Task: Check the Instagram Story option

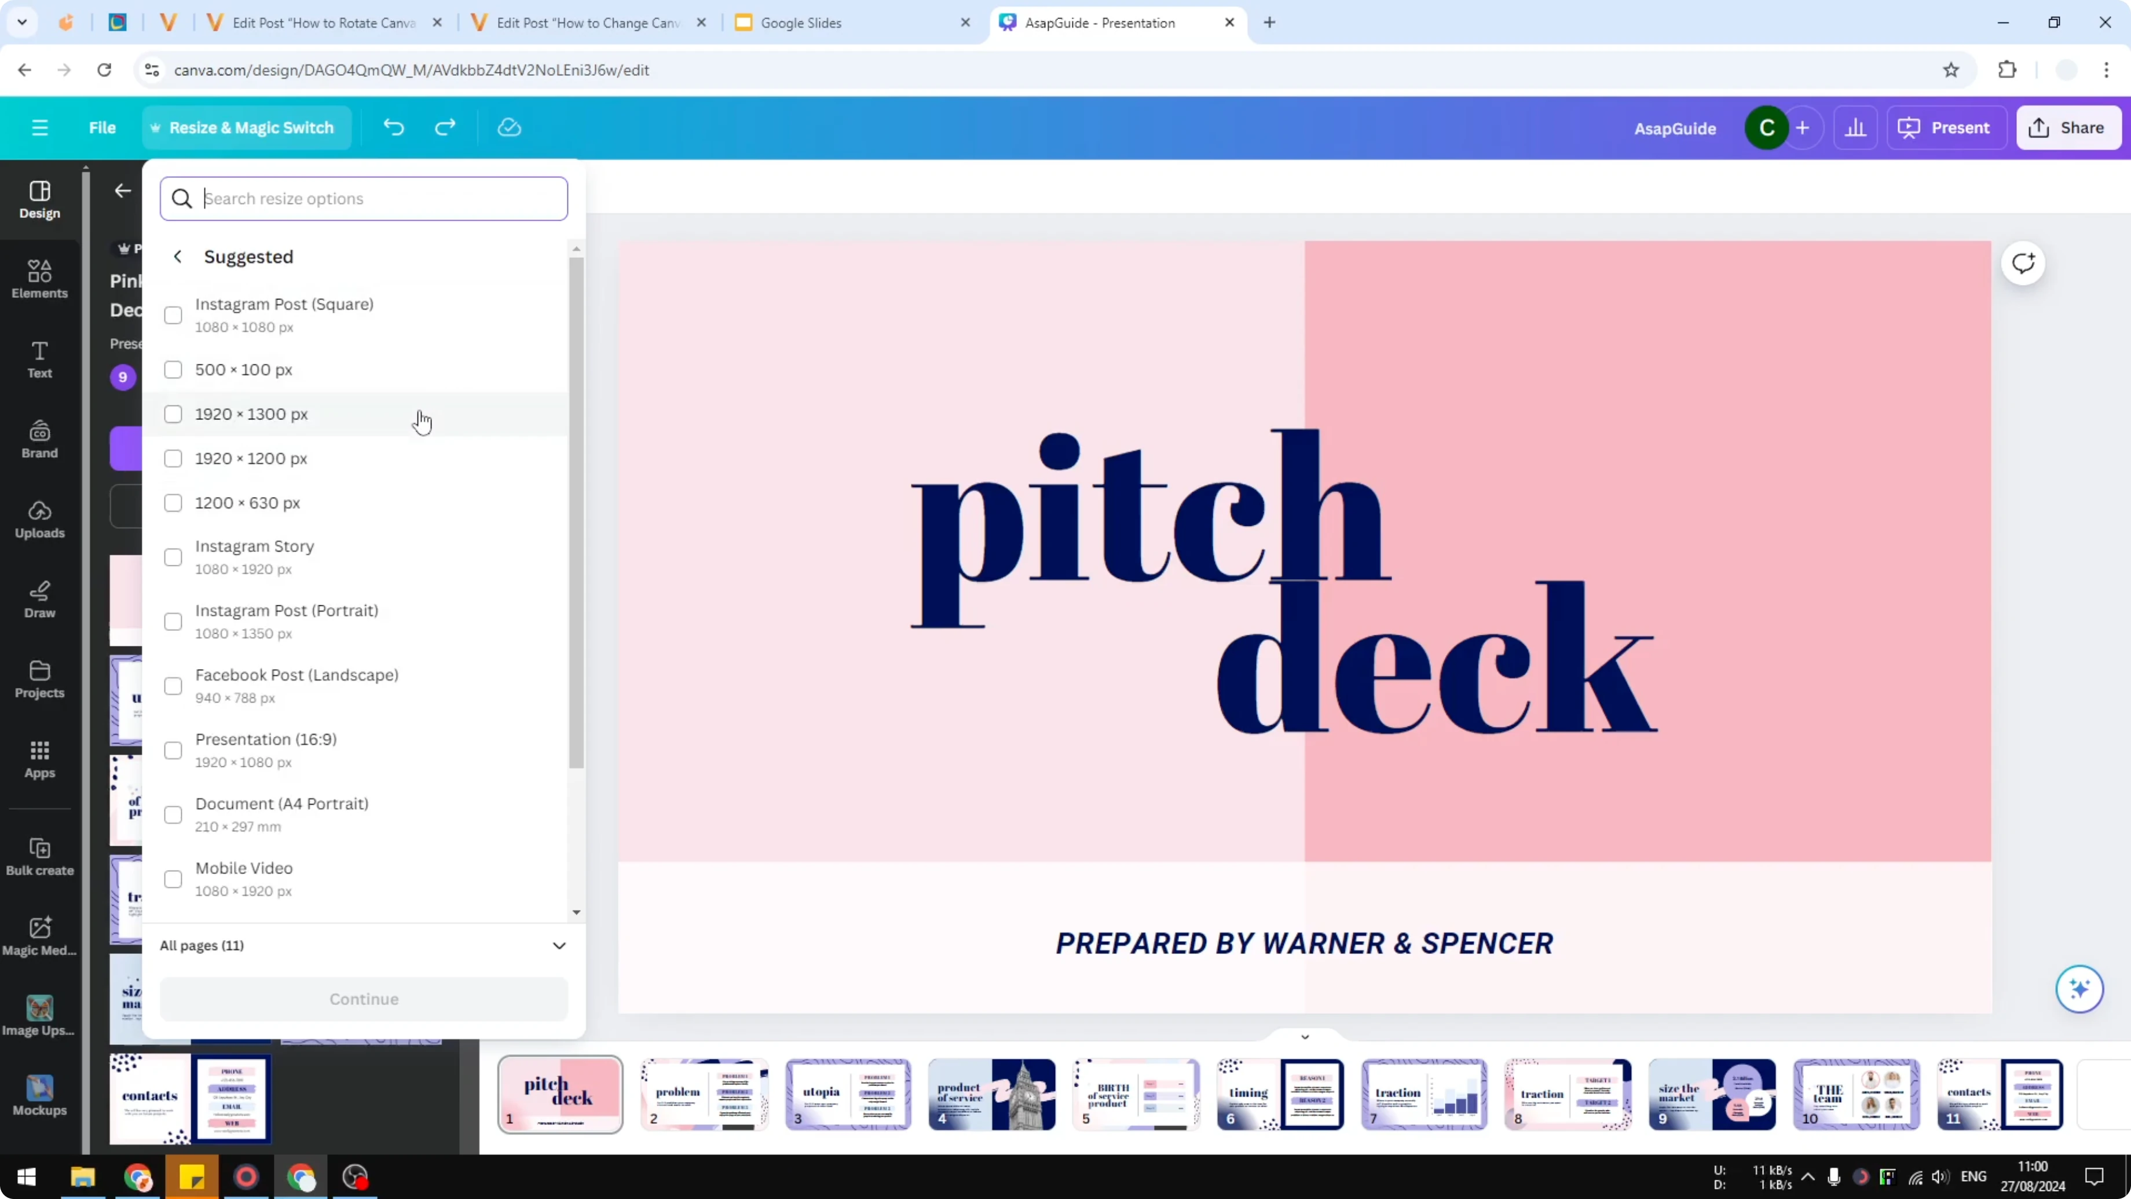Action: pos(173,557)
